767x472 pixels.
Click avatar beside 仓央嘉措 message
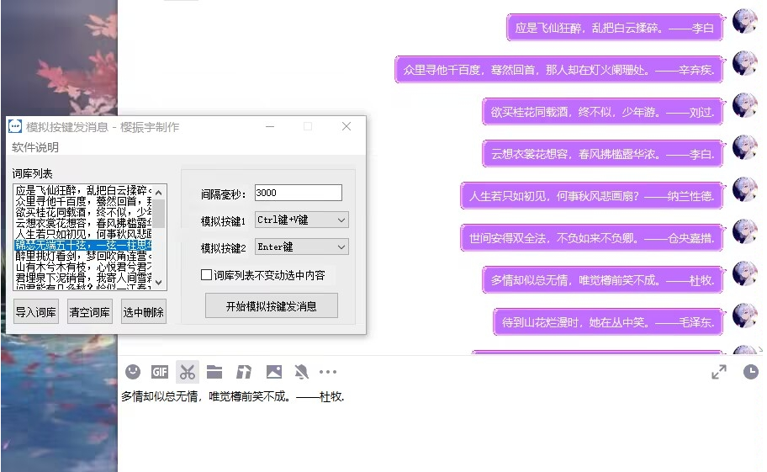(744, 232)
